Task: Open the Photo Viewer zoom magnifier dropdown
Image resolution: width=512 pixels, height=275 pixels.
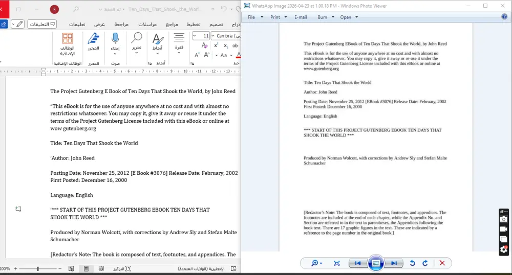Action: (317, 263)
